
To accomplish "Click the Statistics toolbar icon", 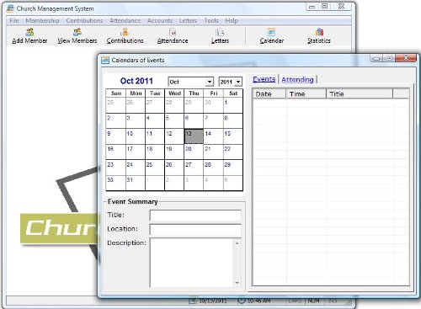I will pos(319,32).
